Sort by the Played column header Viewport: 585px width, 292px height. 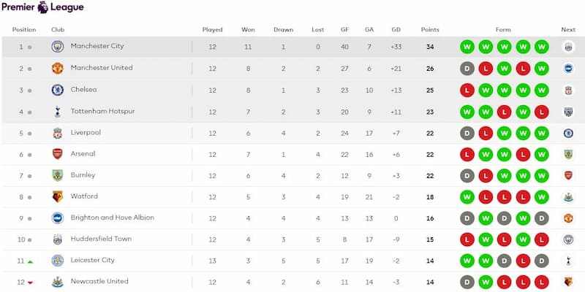coord(212,30)
